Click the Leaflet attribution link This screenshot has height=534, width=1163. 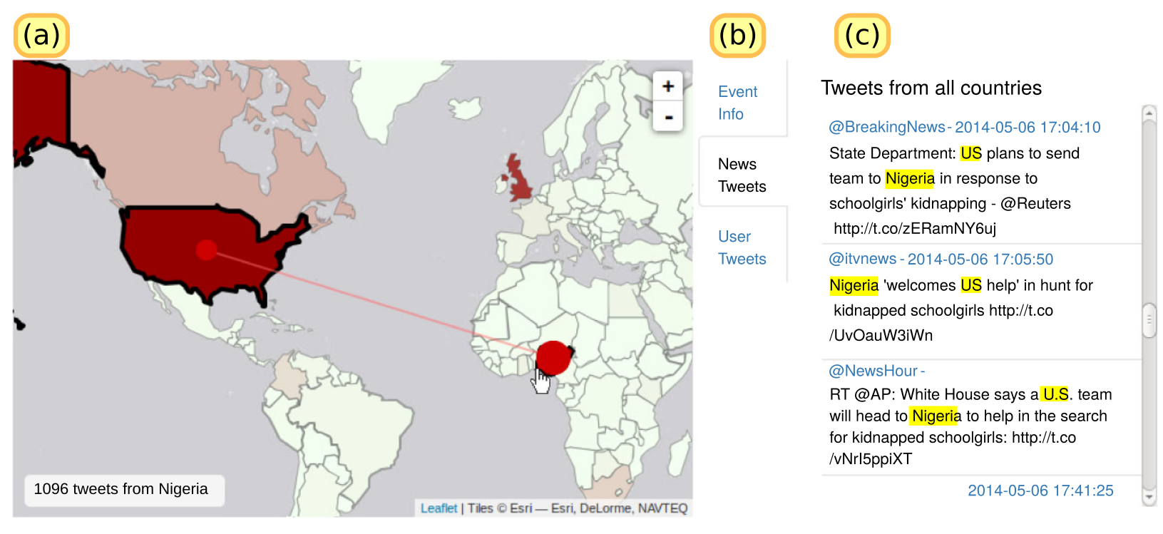pos(439,508)
